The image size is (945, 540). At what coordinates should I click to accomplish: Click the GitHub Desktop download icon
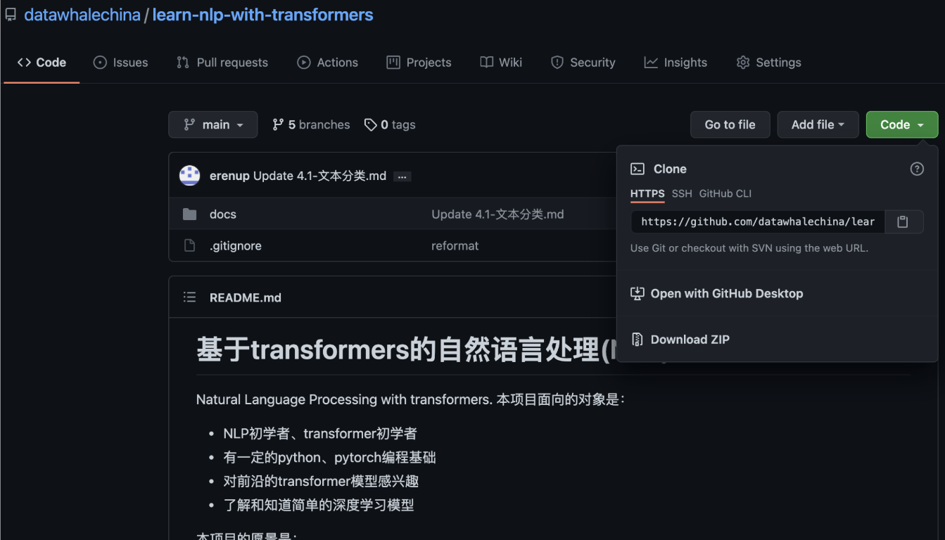(x=638, y=293)
